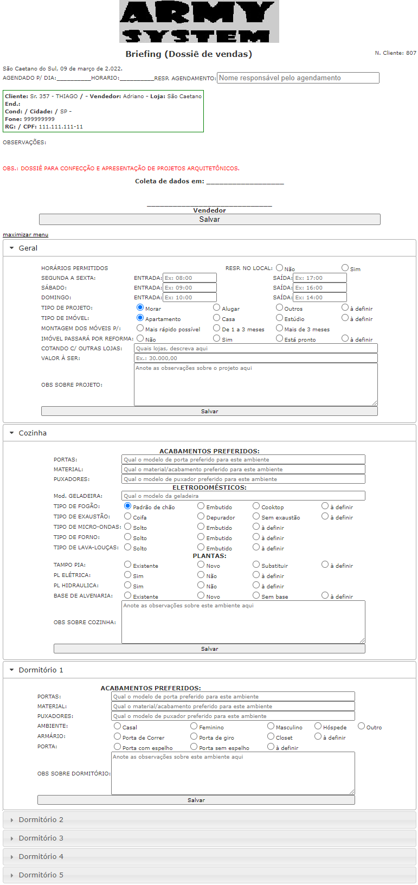
Task: Select Estúdio as tipo de imóvel
Action: tap(279, 317)
